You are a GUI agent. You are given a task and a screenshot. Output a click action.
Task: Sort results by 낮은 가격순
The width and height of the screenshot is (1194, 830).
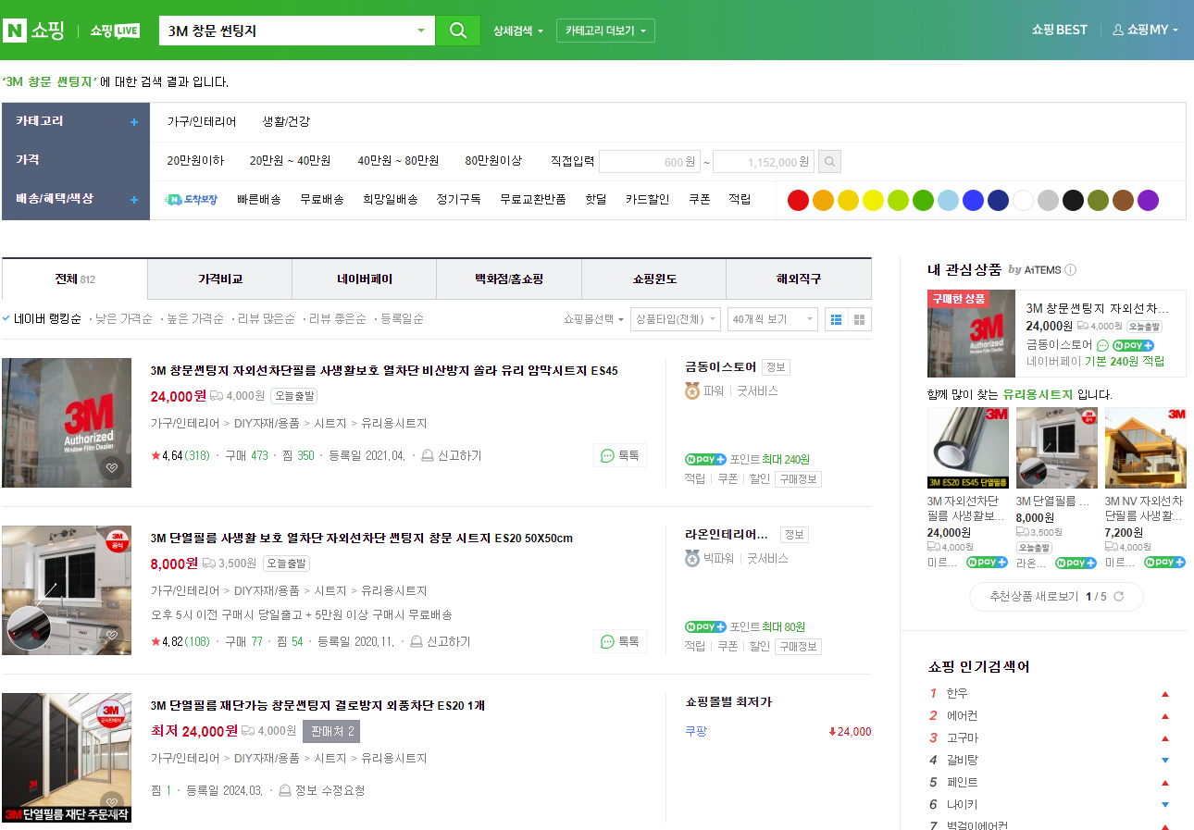tap(124, 319)
